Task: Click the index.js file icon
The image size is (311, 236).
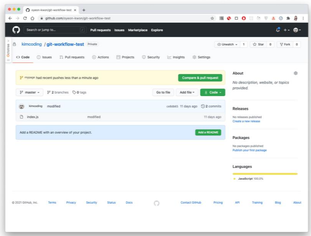Action: click(x=22, y=117)
